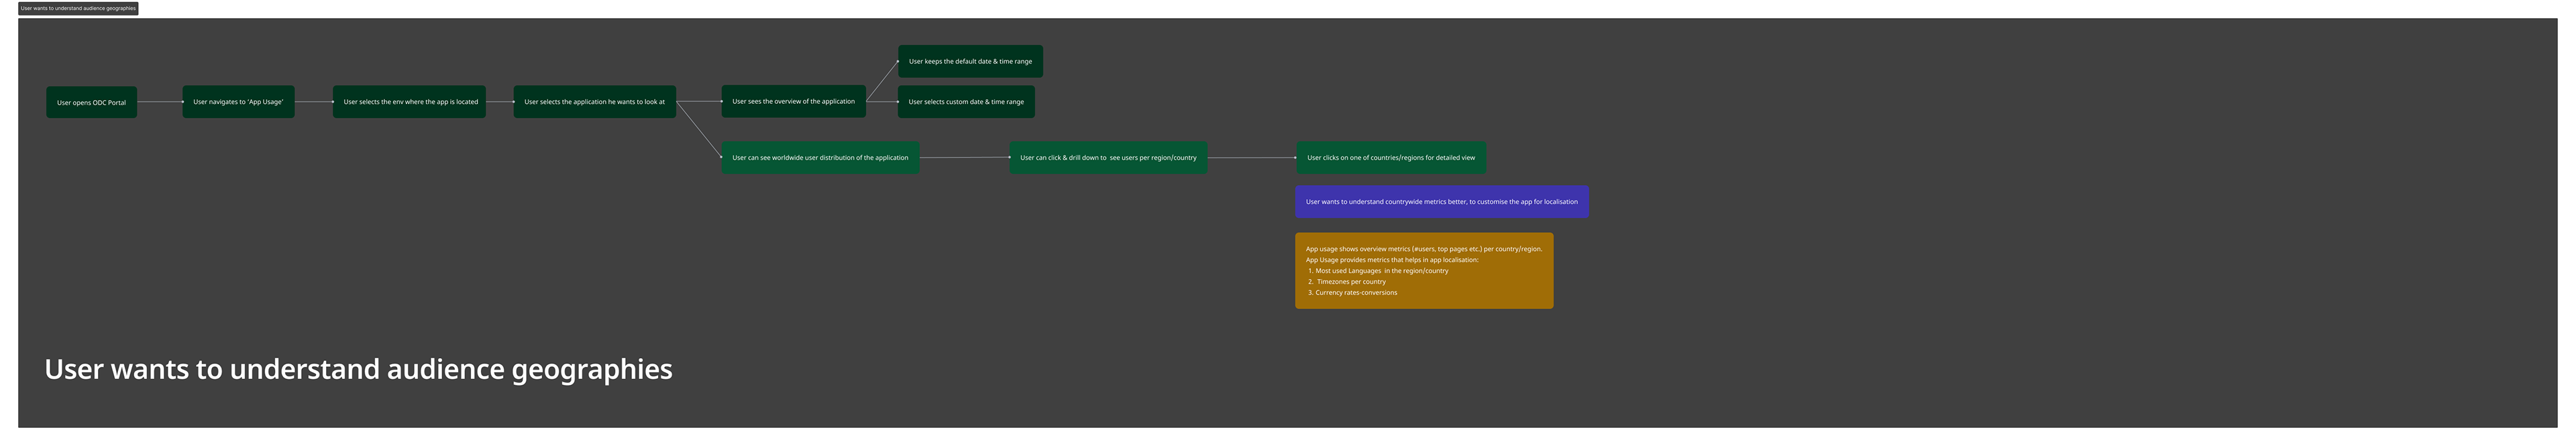This screenshot has height=446, width=2576.
Task: Click 'User keeps the default date & time range'
Action: [970, 61]
